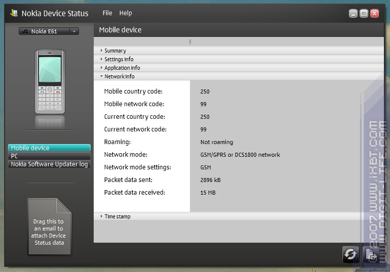The height and width of the screenshot is (272, 390).
Task: Click the Mobile country code label
Action: (x=133, y=92)
